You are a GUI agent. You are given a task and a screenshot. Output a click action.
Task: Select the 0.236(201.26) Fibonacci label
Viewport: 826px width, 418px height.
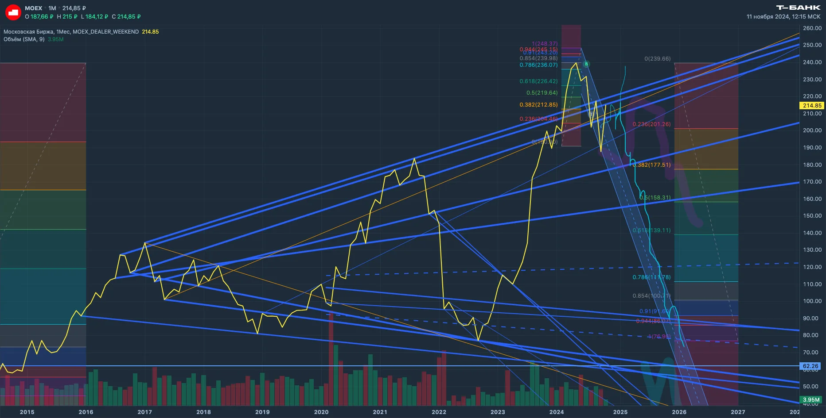(651, 124)
